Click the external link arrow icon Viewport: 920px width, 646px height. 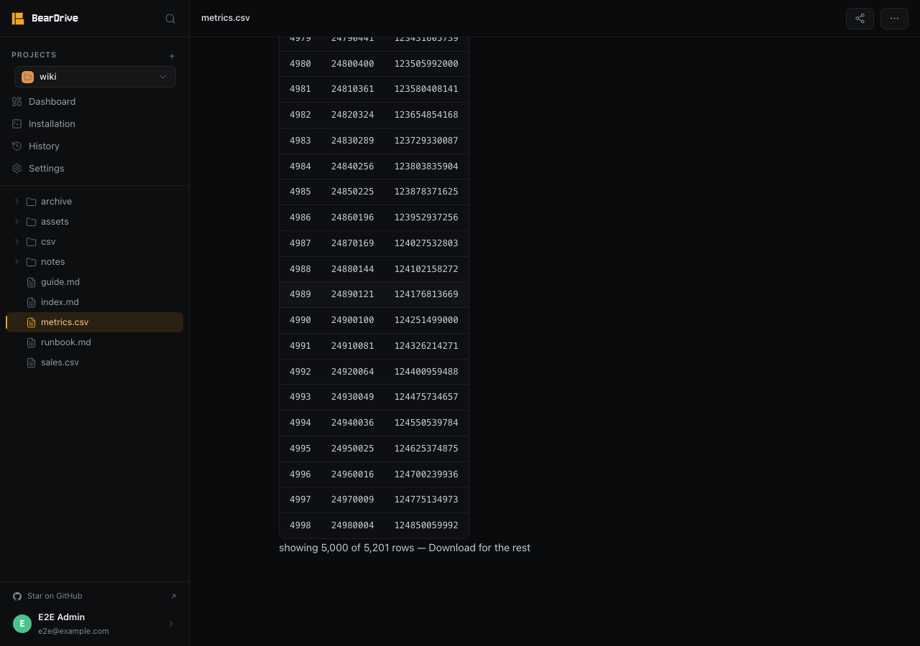coord(173,596)
